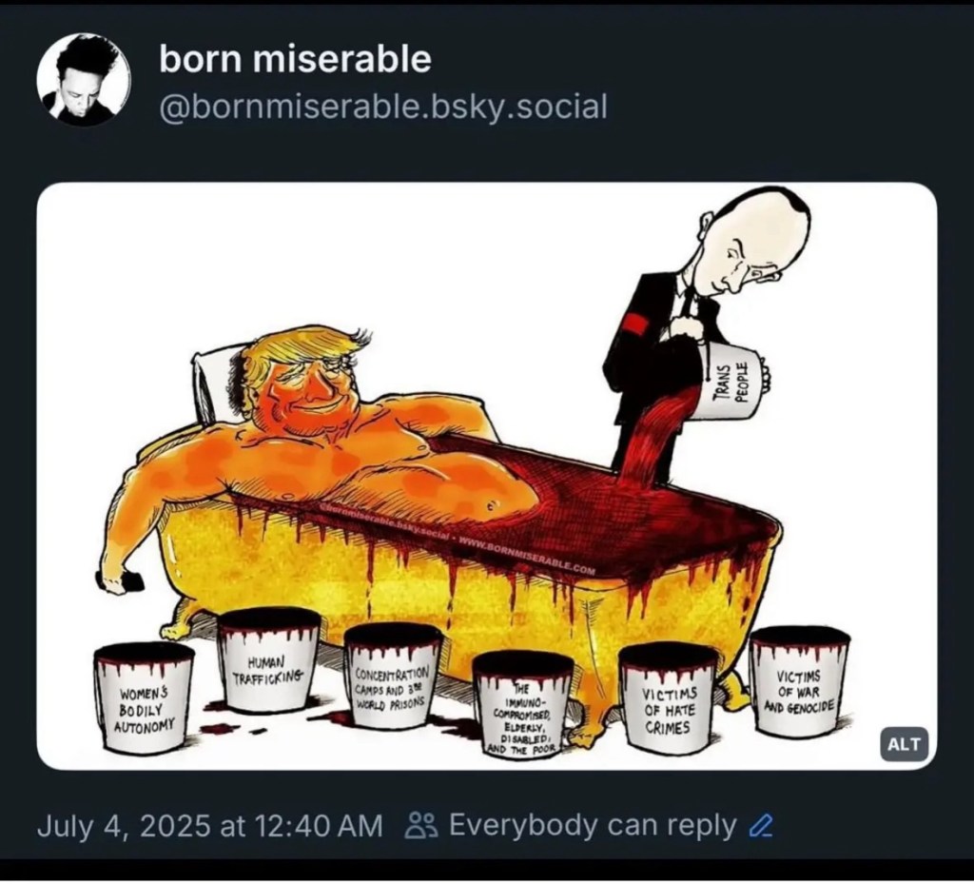Click the phone held in the dangling hand
The width and height of the screenshot is (974, 884).
(121, 580)
